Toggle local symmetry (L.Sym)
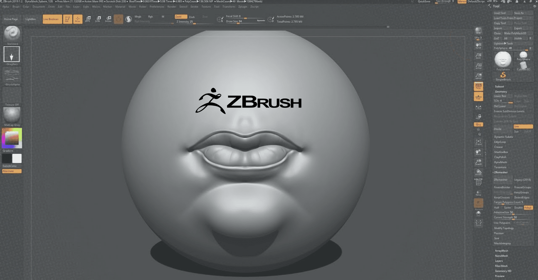This screenshot has height=280, width=538. 478,107
